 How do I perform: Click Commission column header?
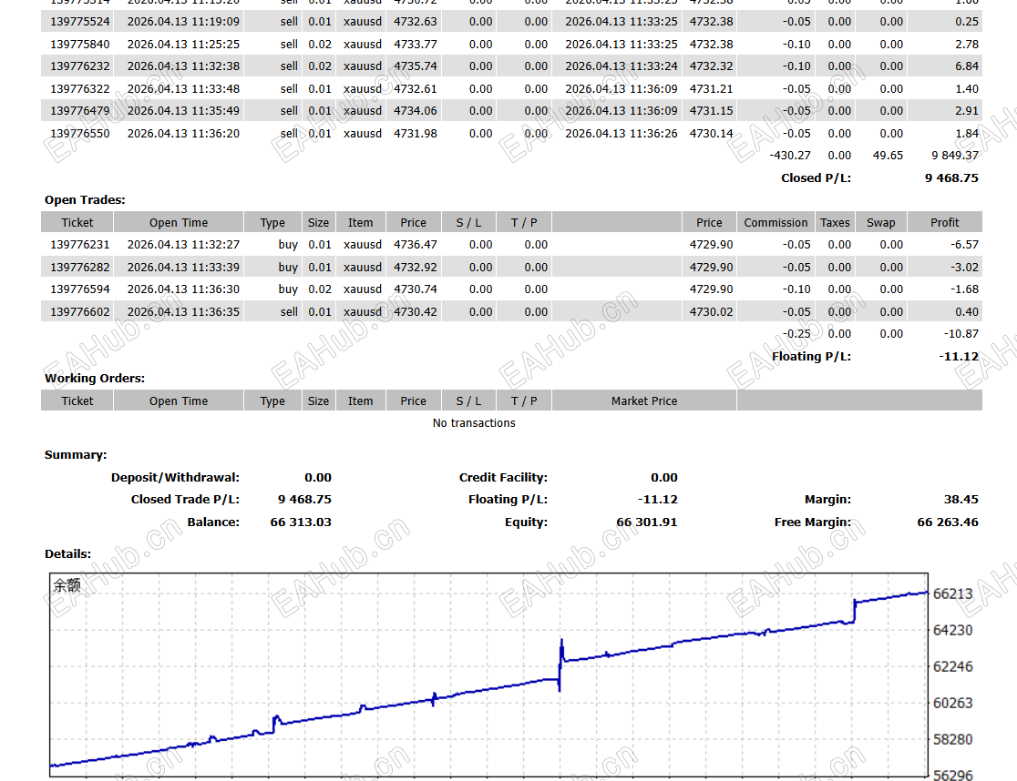click(776, 223)
